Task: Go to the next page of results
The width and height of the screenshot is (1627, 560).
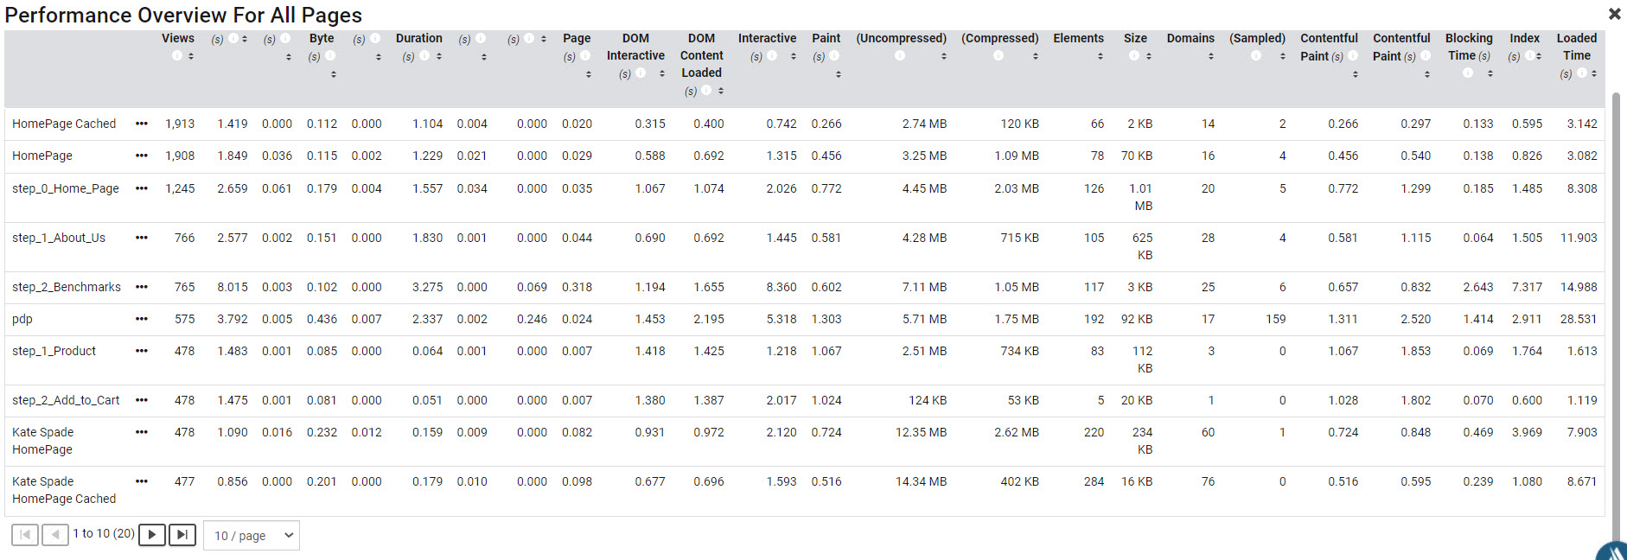Action: pos(152,535)
